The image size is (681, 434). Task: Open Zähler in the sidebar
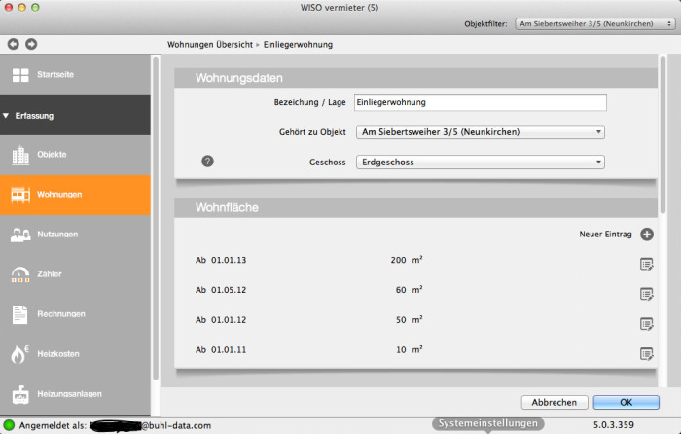click(75, 274)
